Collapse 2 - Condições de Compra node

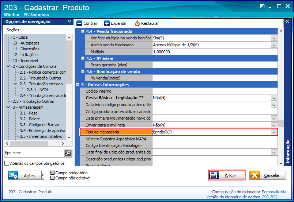coord(8,66)
